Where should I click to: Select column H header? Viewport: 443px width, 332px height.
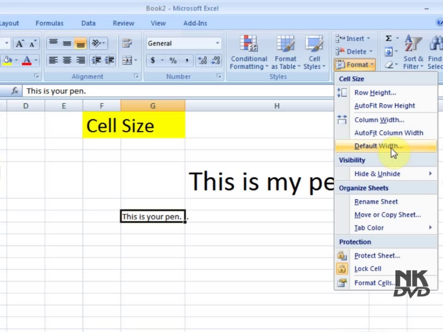pos(277,106)
